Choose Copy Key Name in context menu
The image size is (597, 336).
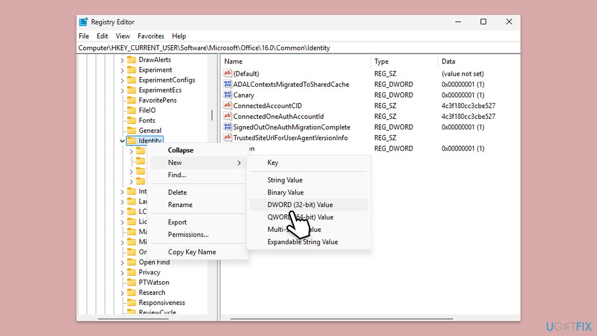point(198,252)
